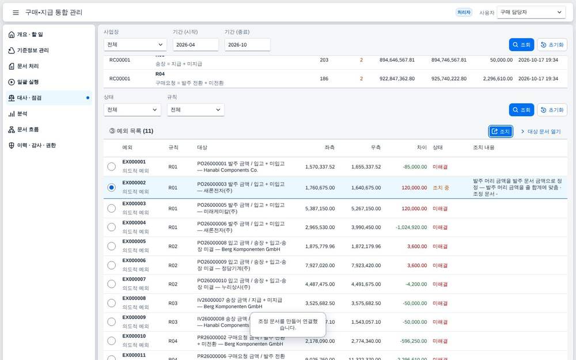Click the document icon for 문서 처리
Viewport: 576px width, 360px height.
point(12,66)
